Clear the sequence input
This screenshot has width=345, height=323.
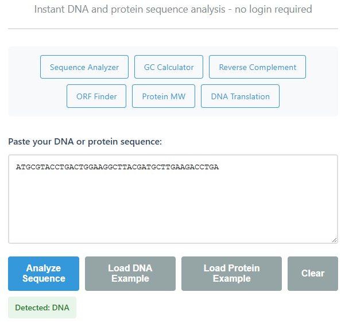tap(312, 274)
